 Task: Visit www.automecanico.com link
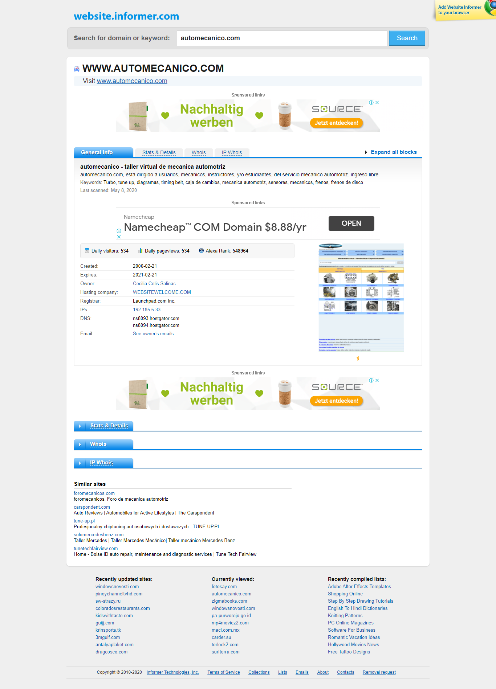click(x=132, y=81)
